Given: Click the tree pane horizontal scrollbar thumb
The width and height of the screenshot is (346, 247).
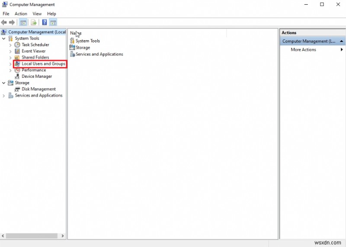Looking at the screenshot, I should [32, 236].
